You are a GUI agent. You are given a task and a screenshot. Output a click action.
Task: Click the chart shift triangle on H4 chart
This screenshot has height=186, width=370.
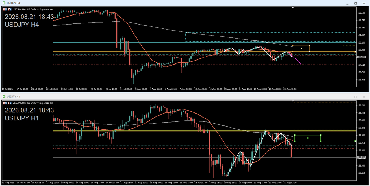point(293,8)
